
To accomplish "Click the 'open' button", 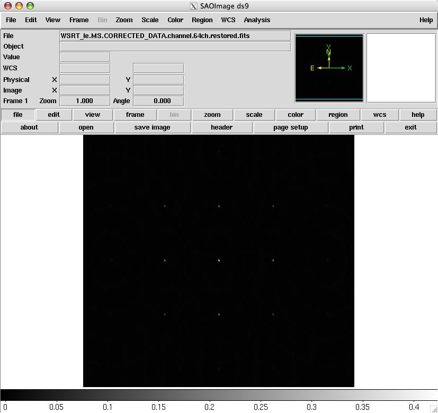I will click(86, 127).
